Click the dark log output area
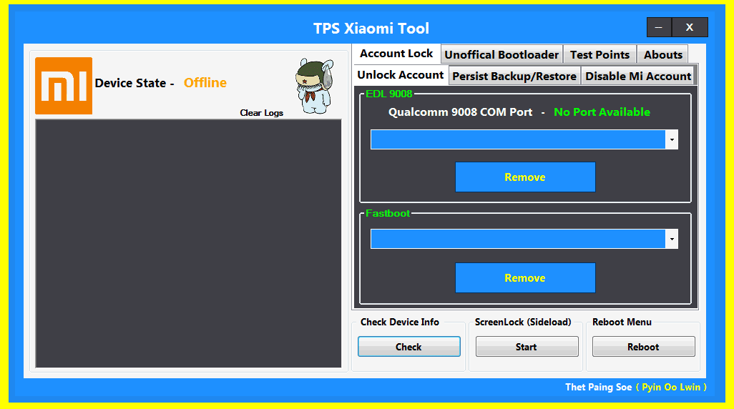Viewport: 734px width, 409px height. pos(188,243)
